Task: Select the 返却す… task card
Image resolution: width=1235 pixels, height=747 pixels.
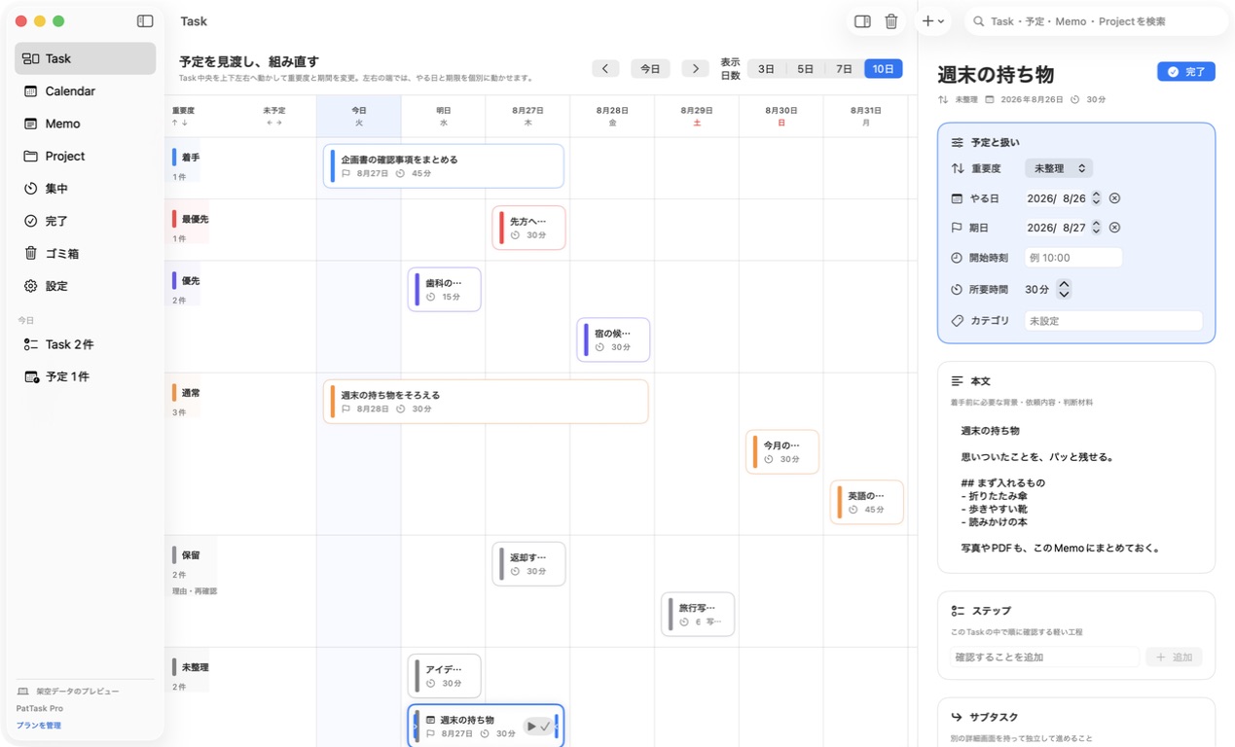Action: [528, 564]
